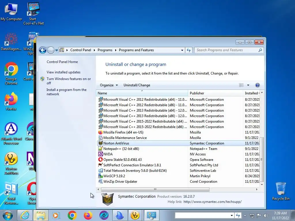Viewport: 295px width, 221px height.
Task: Click Programs breadcrumb
Action: (x=105, y=50)
